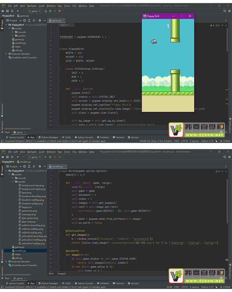Expand sounds folder in game.py window tree

click(13, 32)
